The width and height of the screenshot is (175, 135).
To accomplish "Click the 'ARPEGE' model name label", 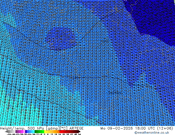I will [x=76, y=128].
